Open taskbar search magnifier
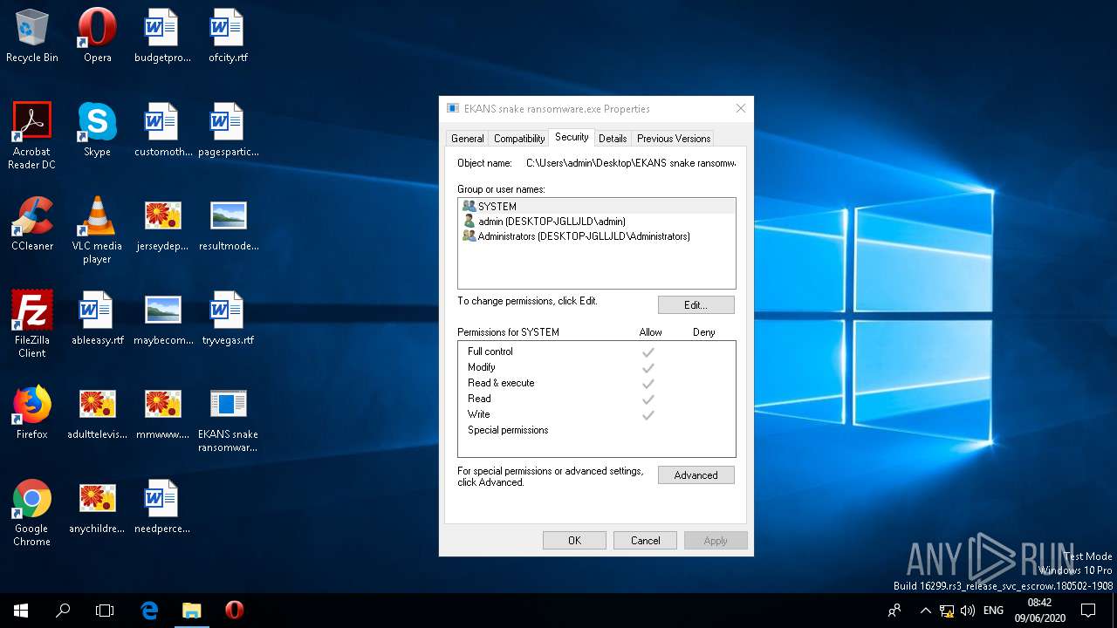 tap(63, 611)
